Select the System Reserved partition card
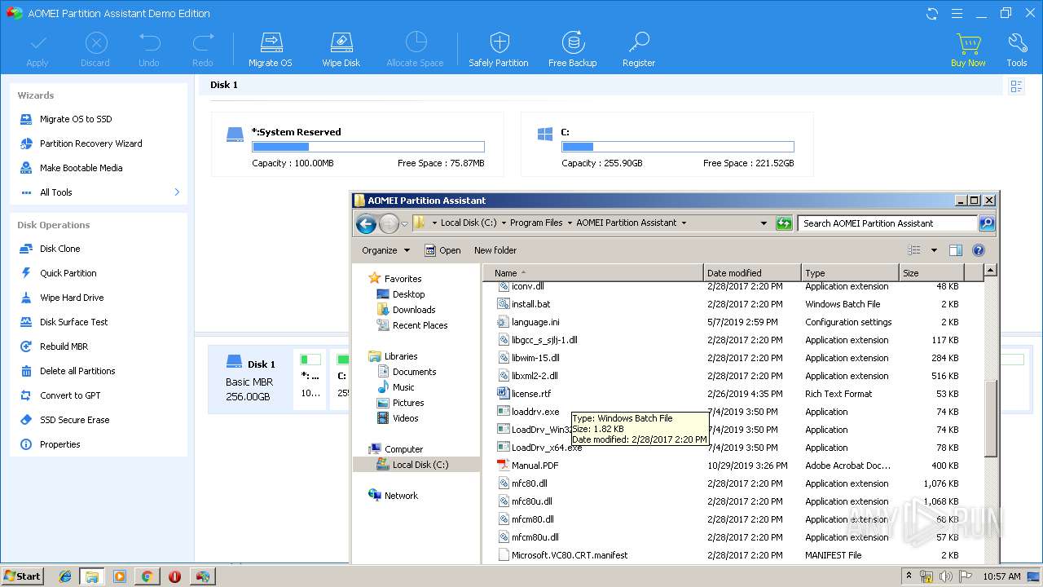 (x=358, y=144)
